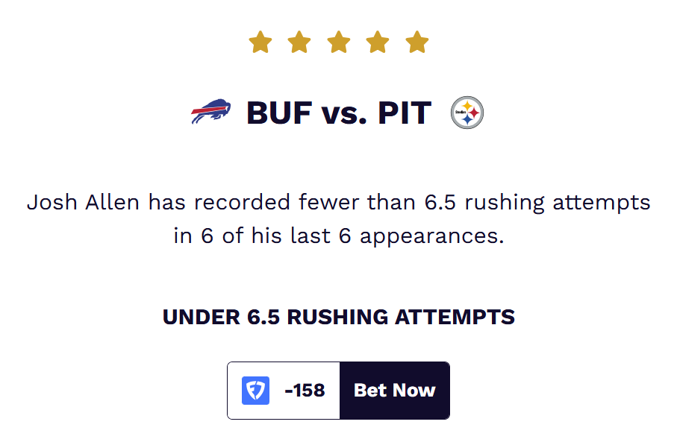Click the "vs." text in matchup heading
The image size is (674, 445).
click(345, 113)
